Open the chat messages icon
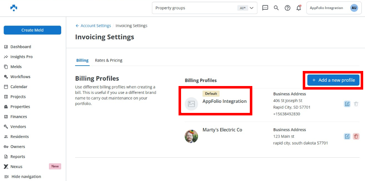The image size is (365, 181). [265, 8]
